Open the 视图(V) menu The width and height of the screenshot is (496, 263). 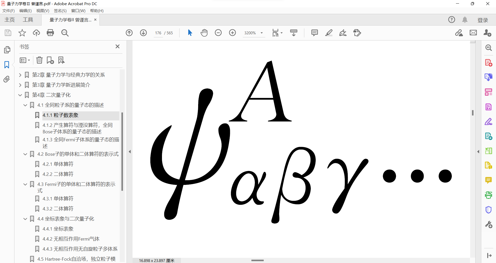pos(43,11)
